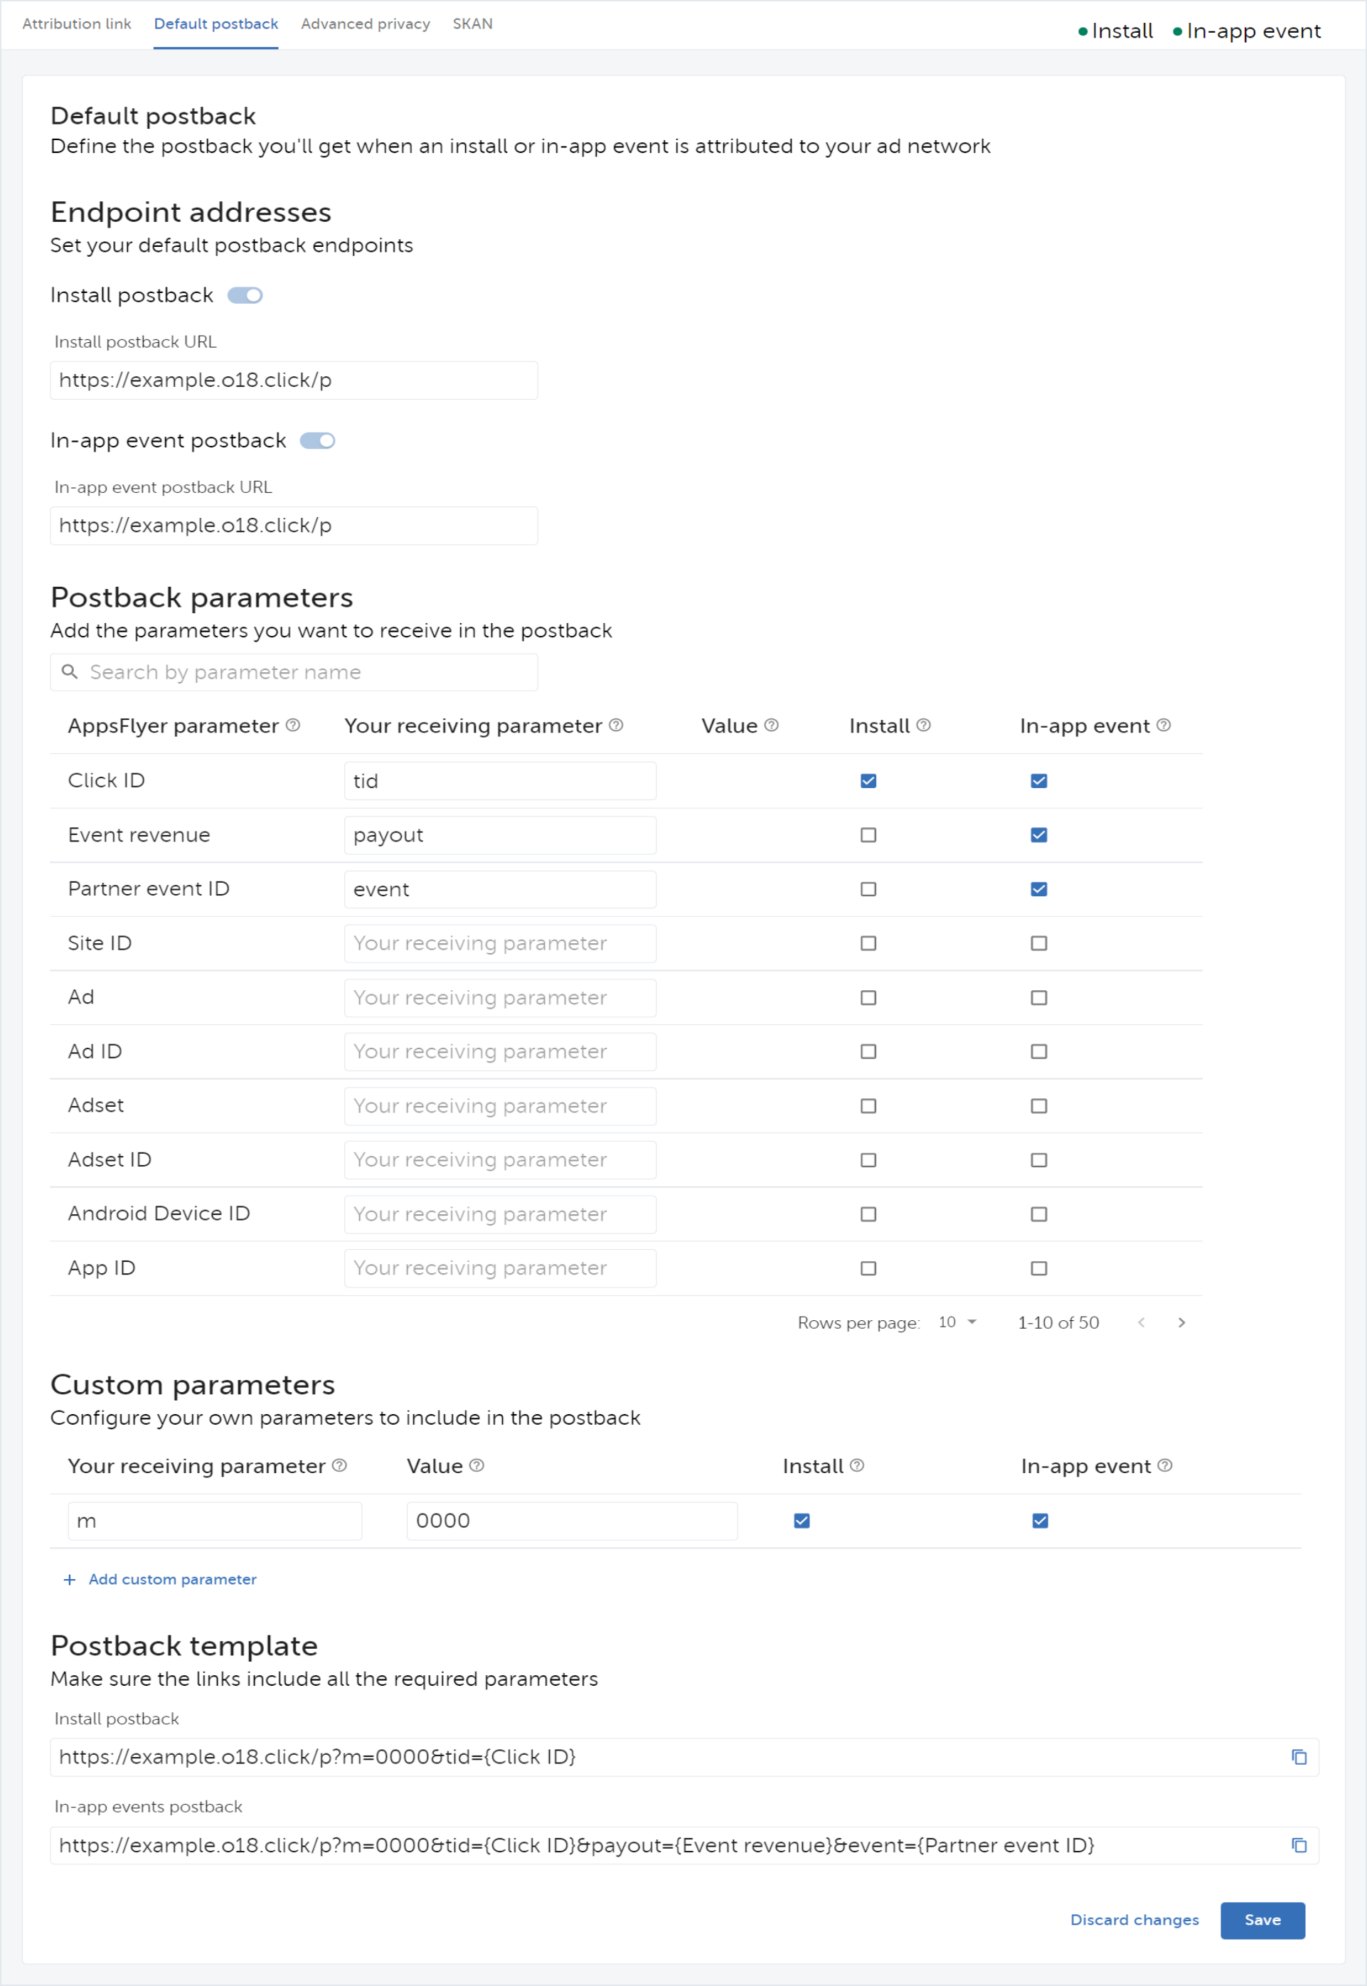Image resolution: width=1367 pixels, height=1986 pixels.
Task: Check Install checkbox for Event revenue row
Action: point(868,835)
